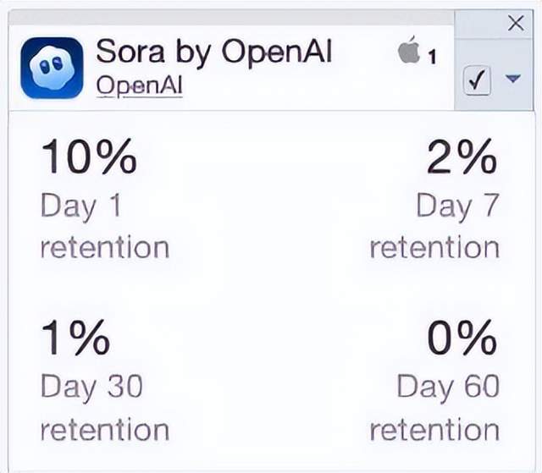
Task: Click the rank number beside Apple logo
Action: pos(431,58)
